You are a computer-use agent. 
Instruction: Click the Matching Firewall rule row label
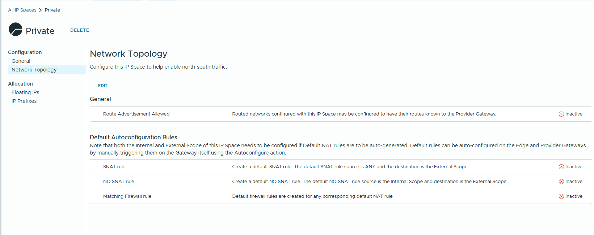click(x=127, y=196)
